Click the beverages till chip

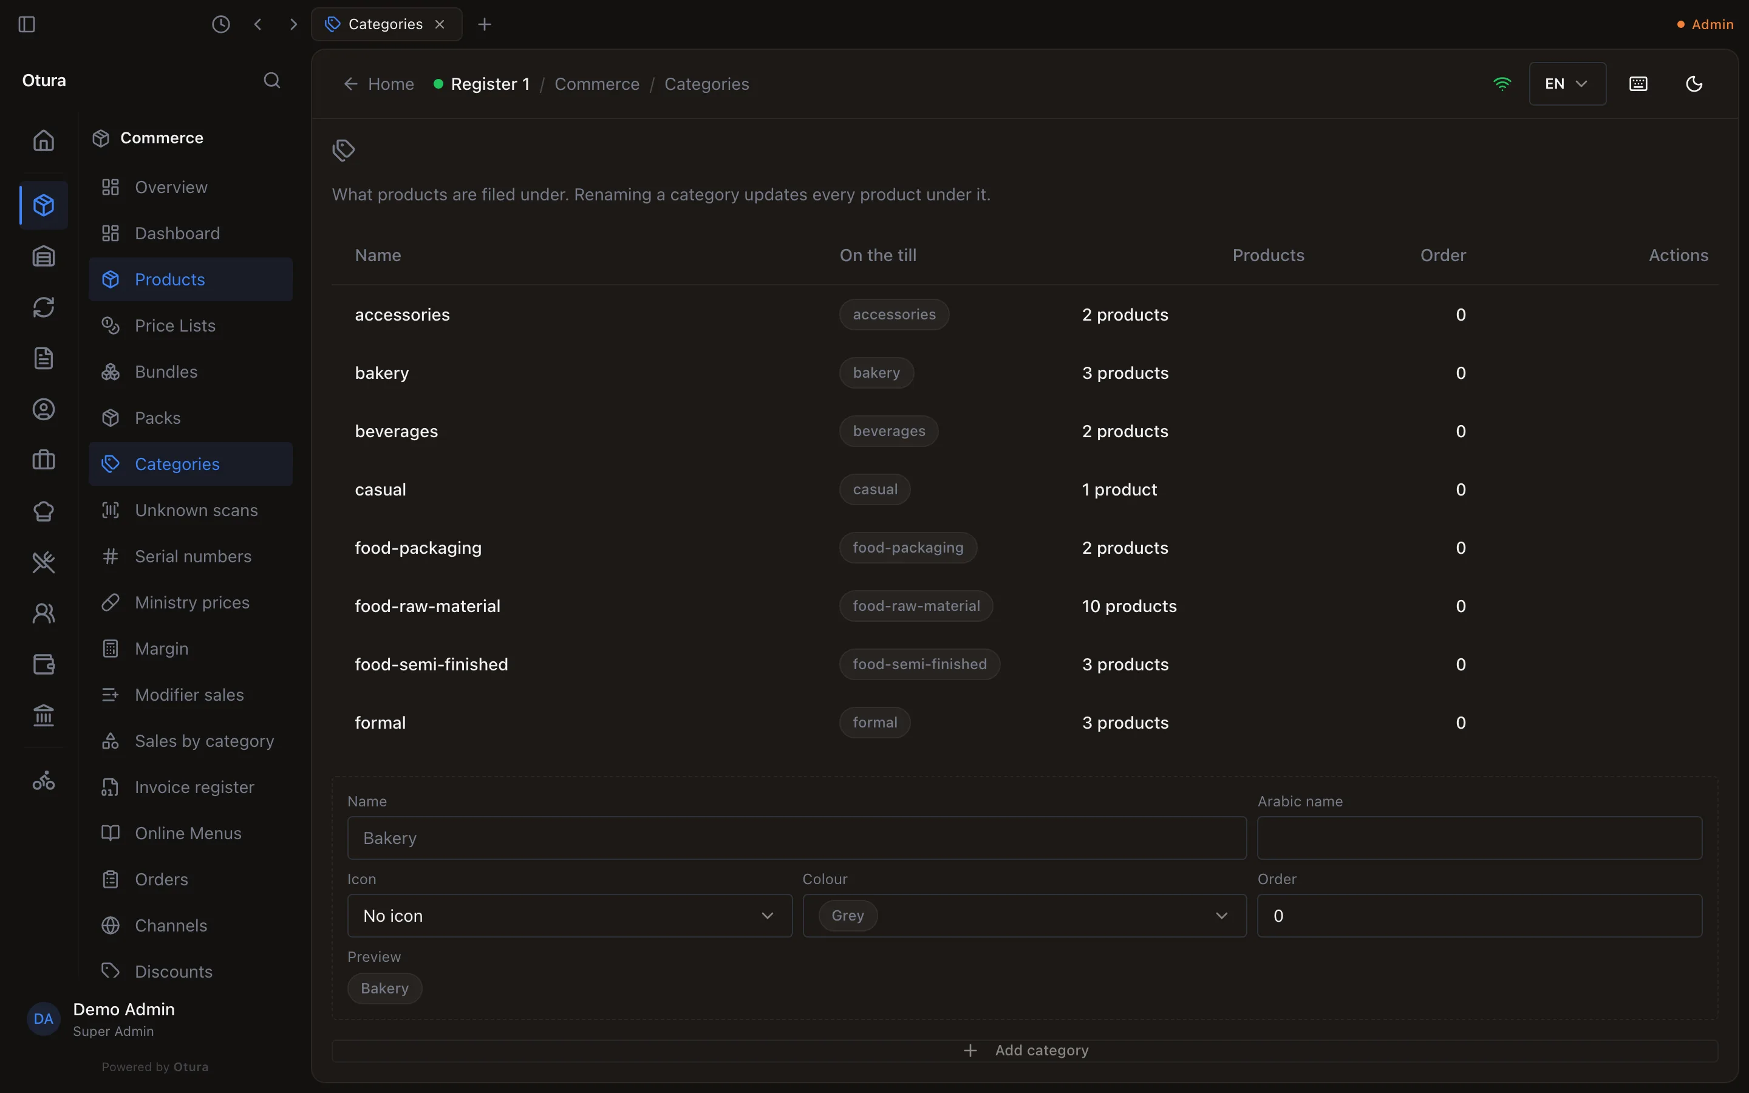[888, 431]
